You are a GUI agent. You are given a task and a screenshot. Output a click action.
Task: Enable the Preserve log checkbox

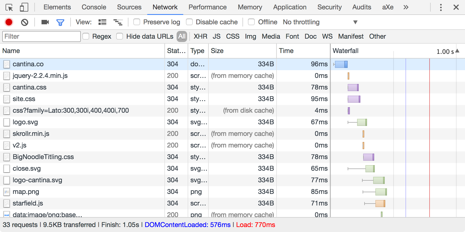[137, 22]
